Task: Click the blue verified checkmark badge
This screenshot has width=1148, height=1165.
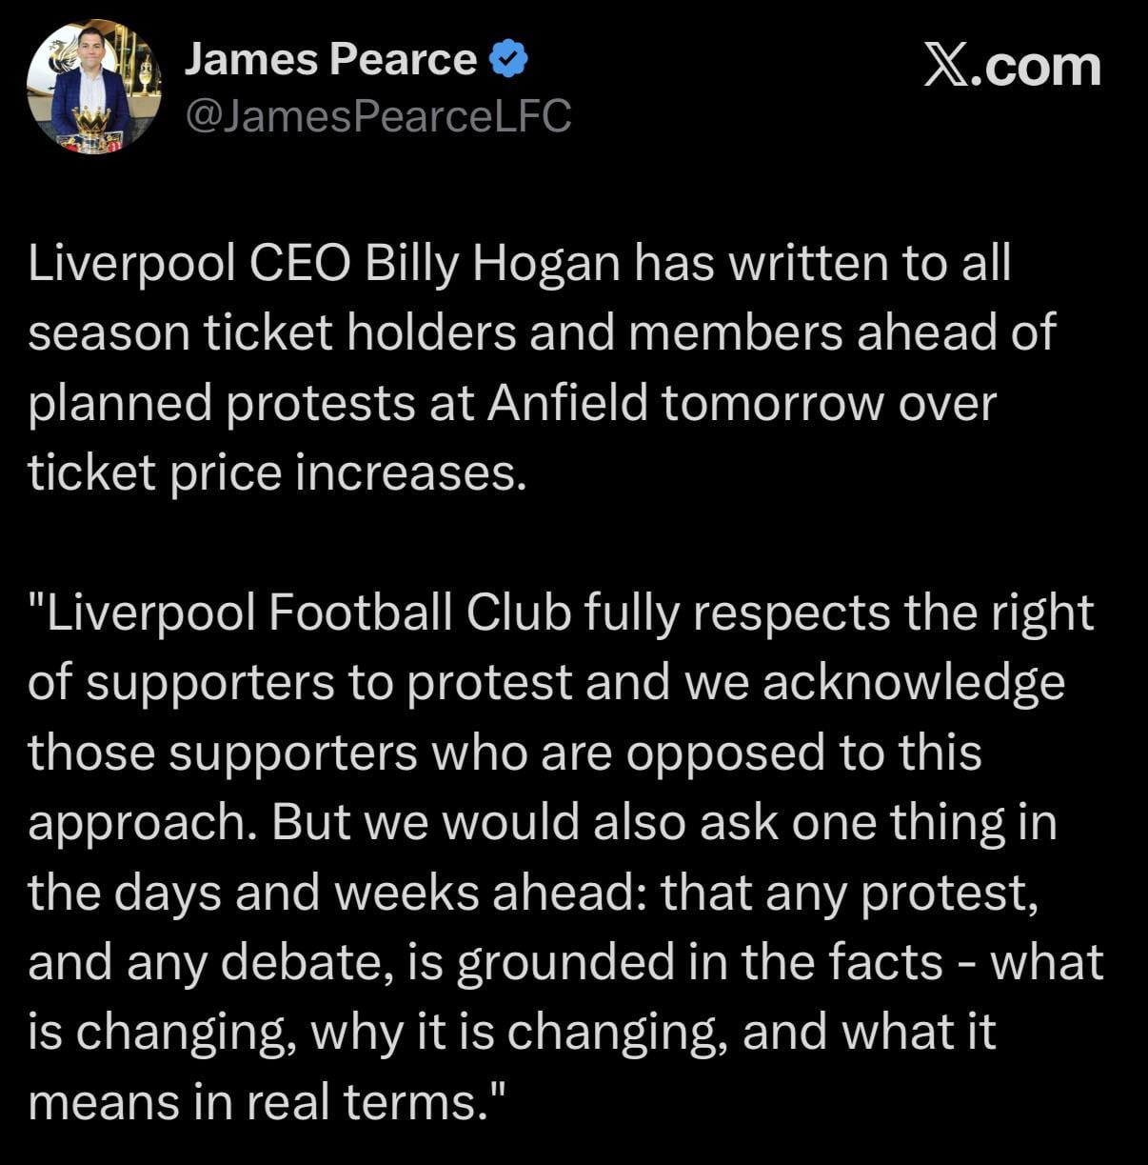Action: (x=508, y=60)
